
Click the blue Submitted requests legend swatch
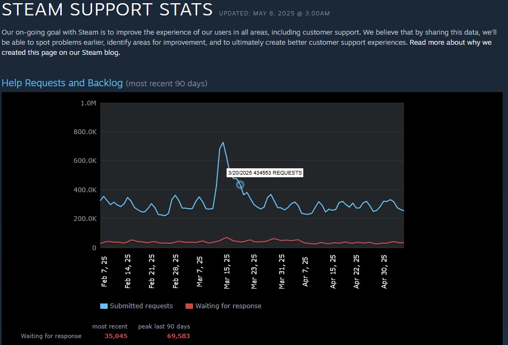pos(103,306)
